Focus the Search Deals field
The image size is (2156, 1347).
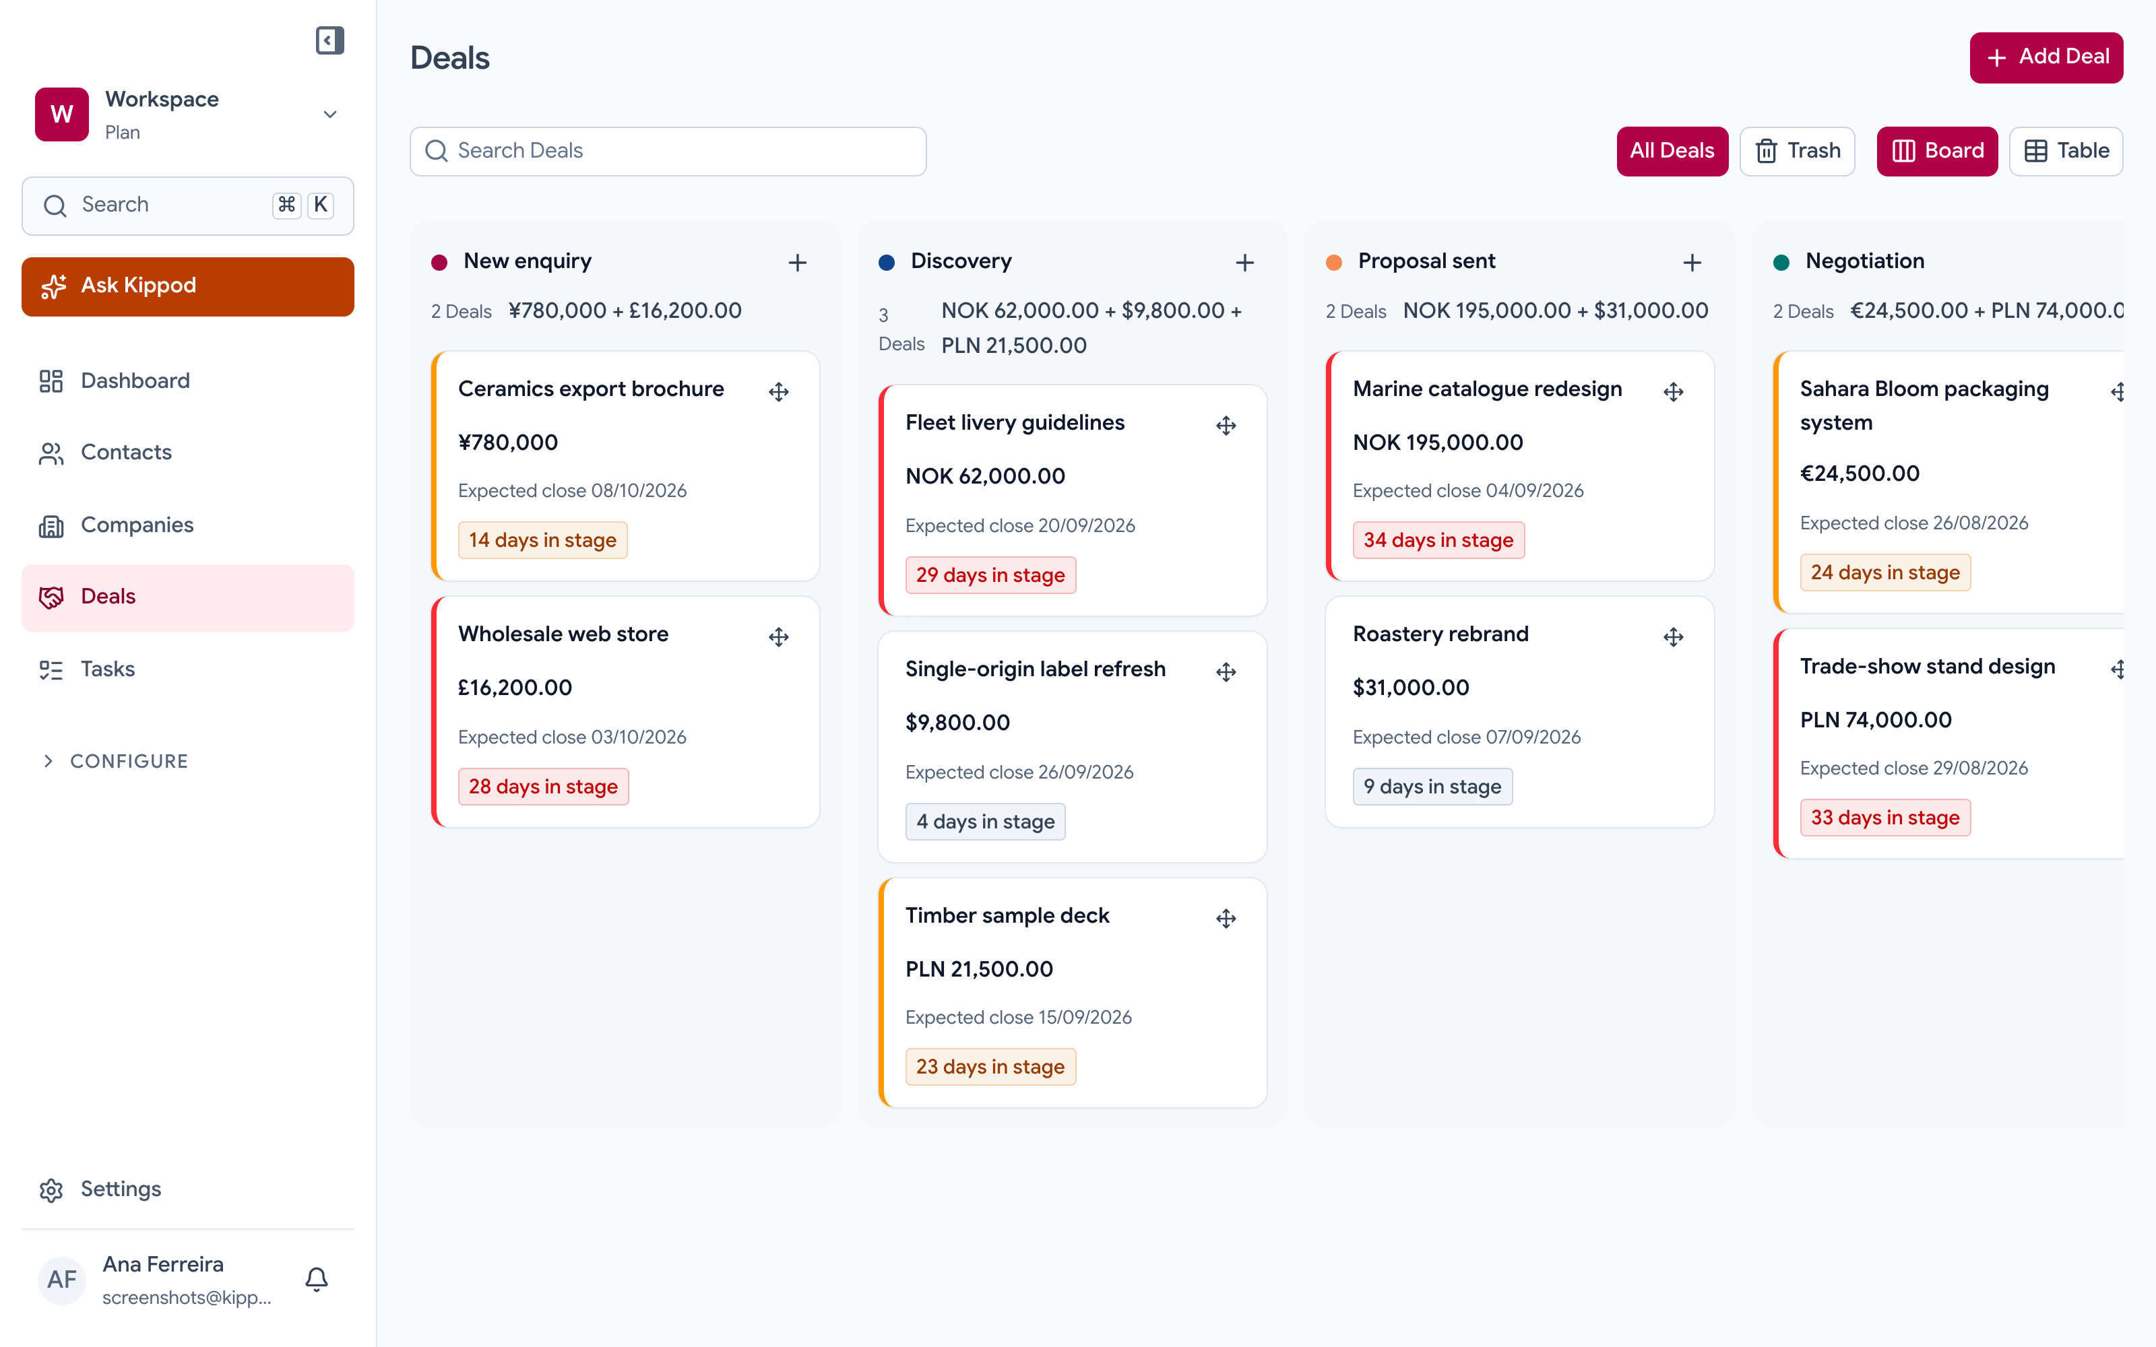pos(667,152)
